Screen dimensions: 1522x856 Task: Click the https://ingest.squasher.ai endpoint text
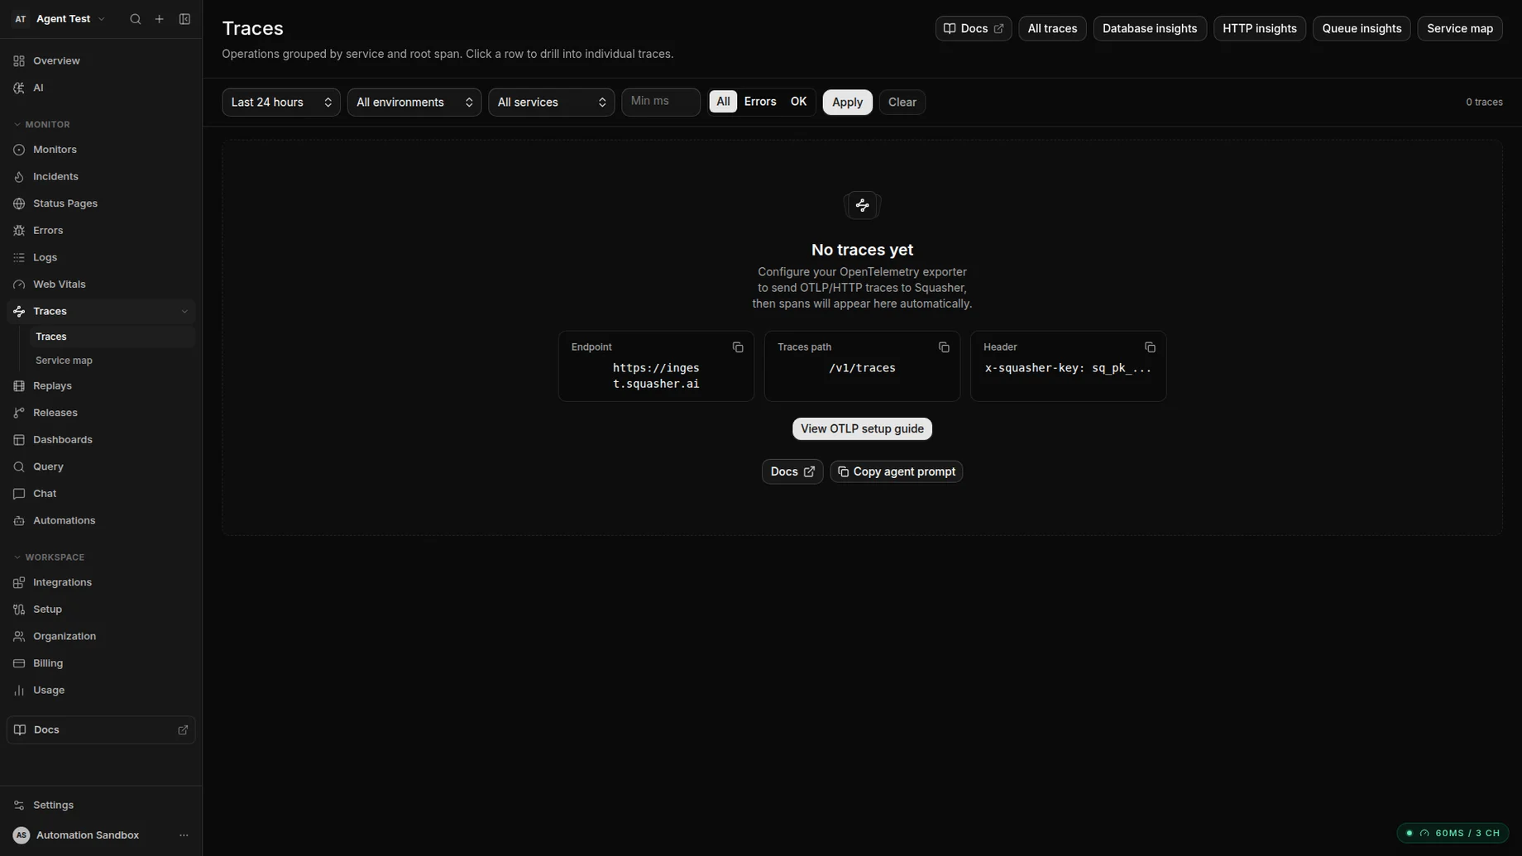click(656, 376)
